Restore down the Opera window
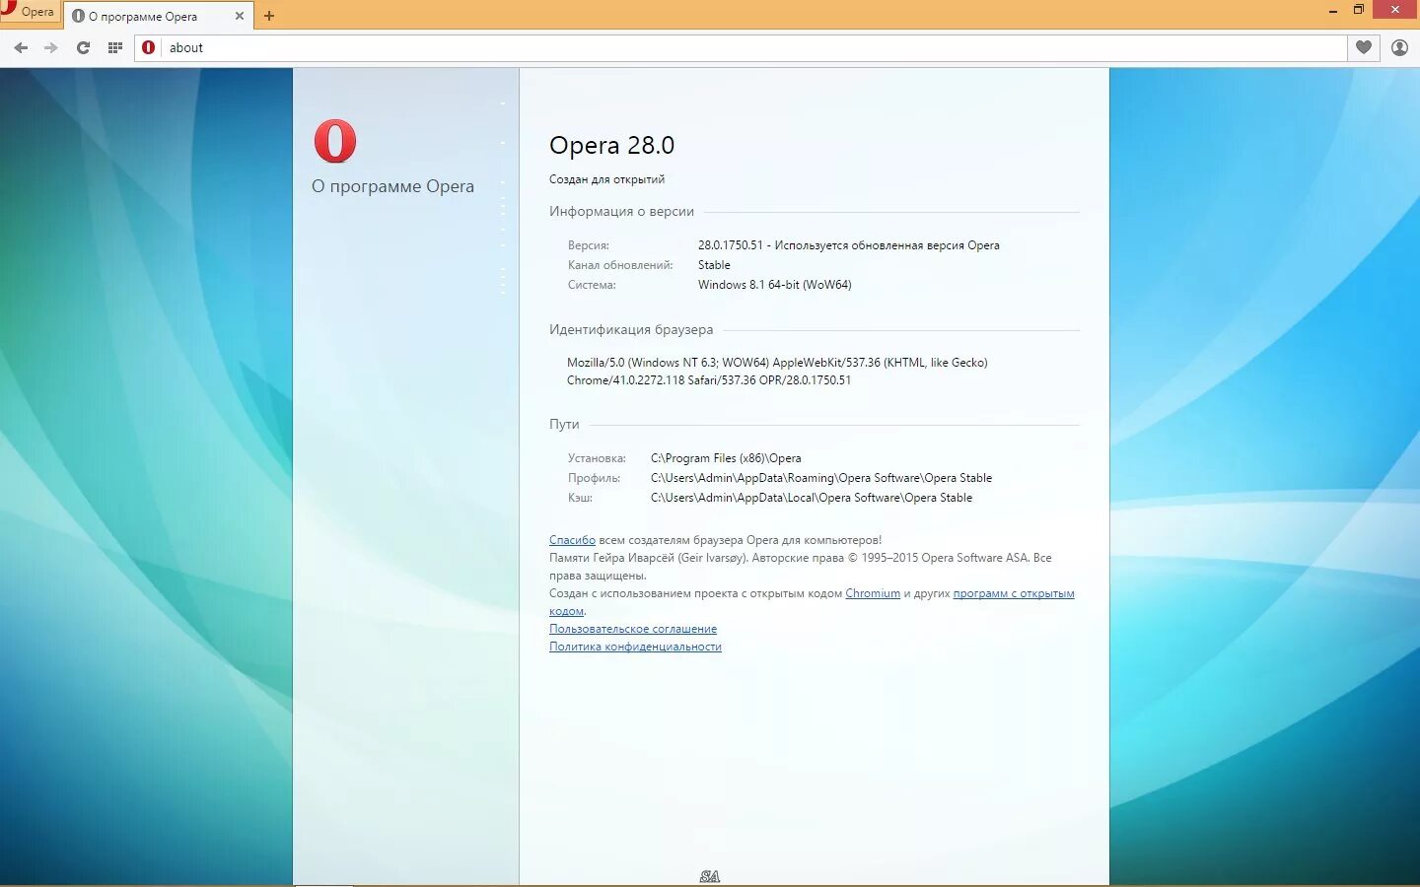1420x887 pixels. click(1358, 10)
